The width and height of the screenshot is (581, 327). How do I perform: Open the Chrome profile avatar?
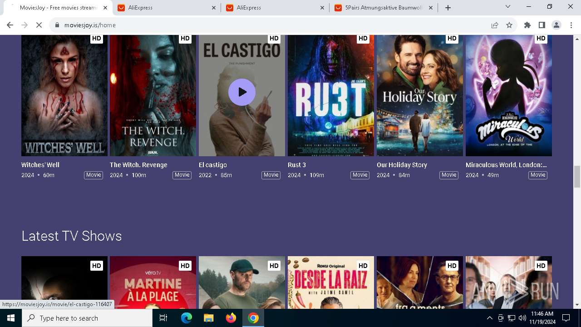(556, 25)
